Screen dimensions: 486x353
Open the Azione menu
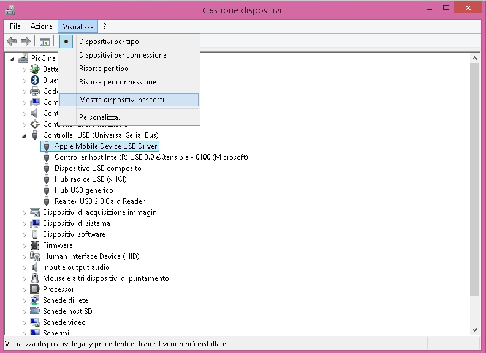click(42, 26)
